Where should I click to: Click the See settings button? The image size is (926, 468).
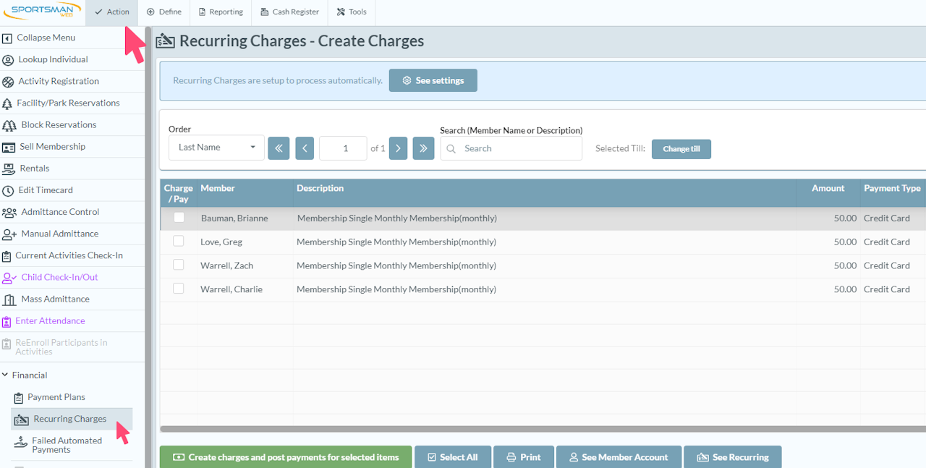click(x=433, y=80)
